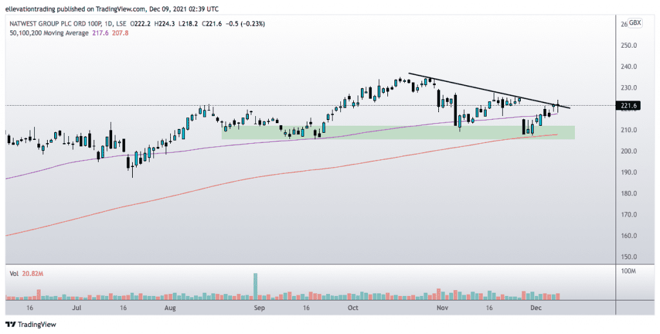This screenshot has width=660, height=334.
Task: Click the Dec label on the time axis
Action: (536, 308)
